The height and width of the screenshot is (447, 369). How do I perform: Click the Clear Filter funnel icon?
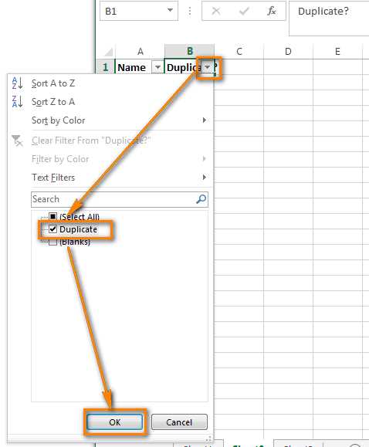17,141
